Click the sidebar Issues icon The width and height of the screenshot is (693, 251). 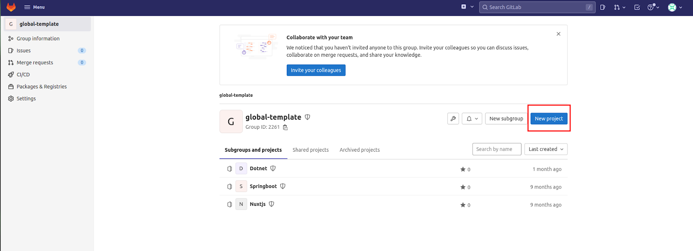point(11,51)
